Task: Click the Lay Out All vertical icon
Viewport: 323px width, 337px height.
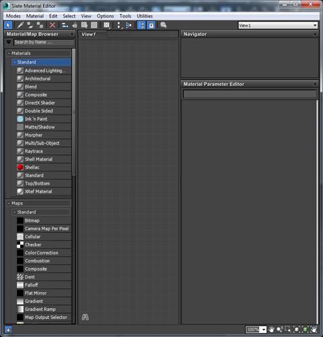Action: click(119, 25)
